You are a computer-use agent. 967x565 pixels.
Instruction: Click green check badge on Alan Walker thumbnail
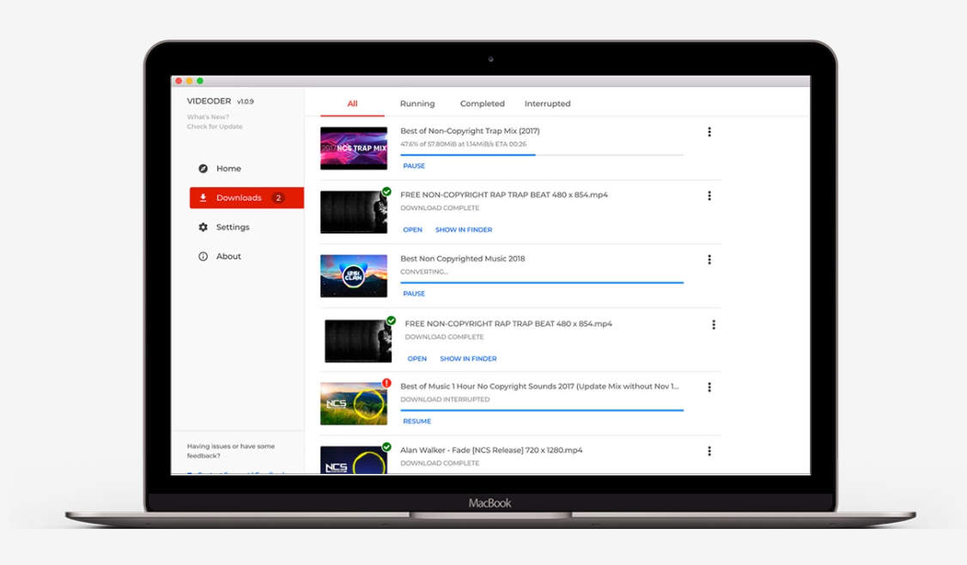click(x=386, y=447)
